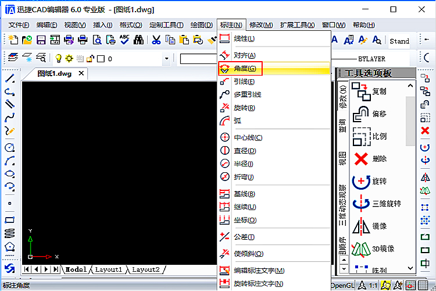Open the 绘图(D) menu
Screen dimensions: 436x291
point(201,25)
